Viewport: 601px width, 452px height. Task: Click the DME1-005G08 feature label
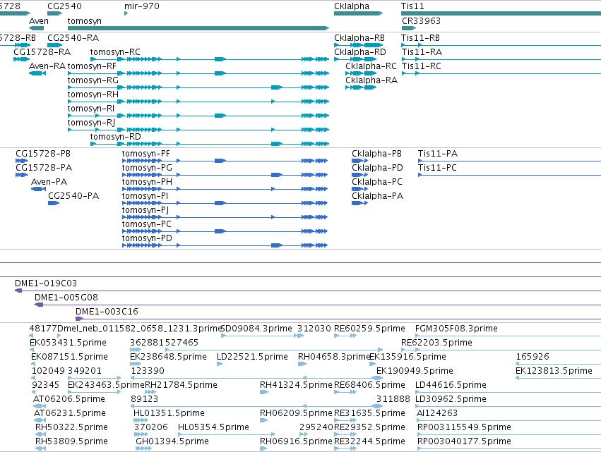point(66,298)
